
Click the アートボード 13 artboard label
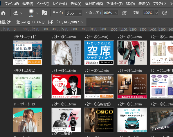24,104
